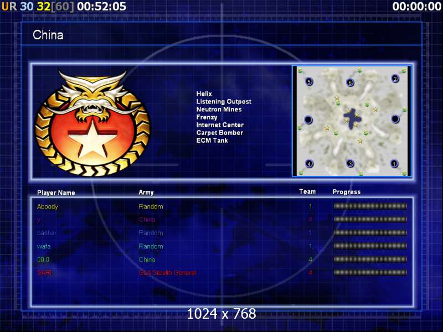
Task: Click the "Team" column header
Action: (x=307, y=191)
